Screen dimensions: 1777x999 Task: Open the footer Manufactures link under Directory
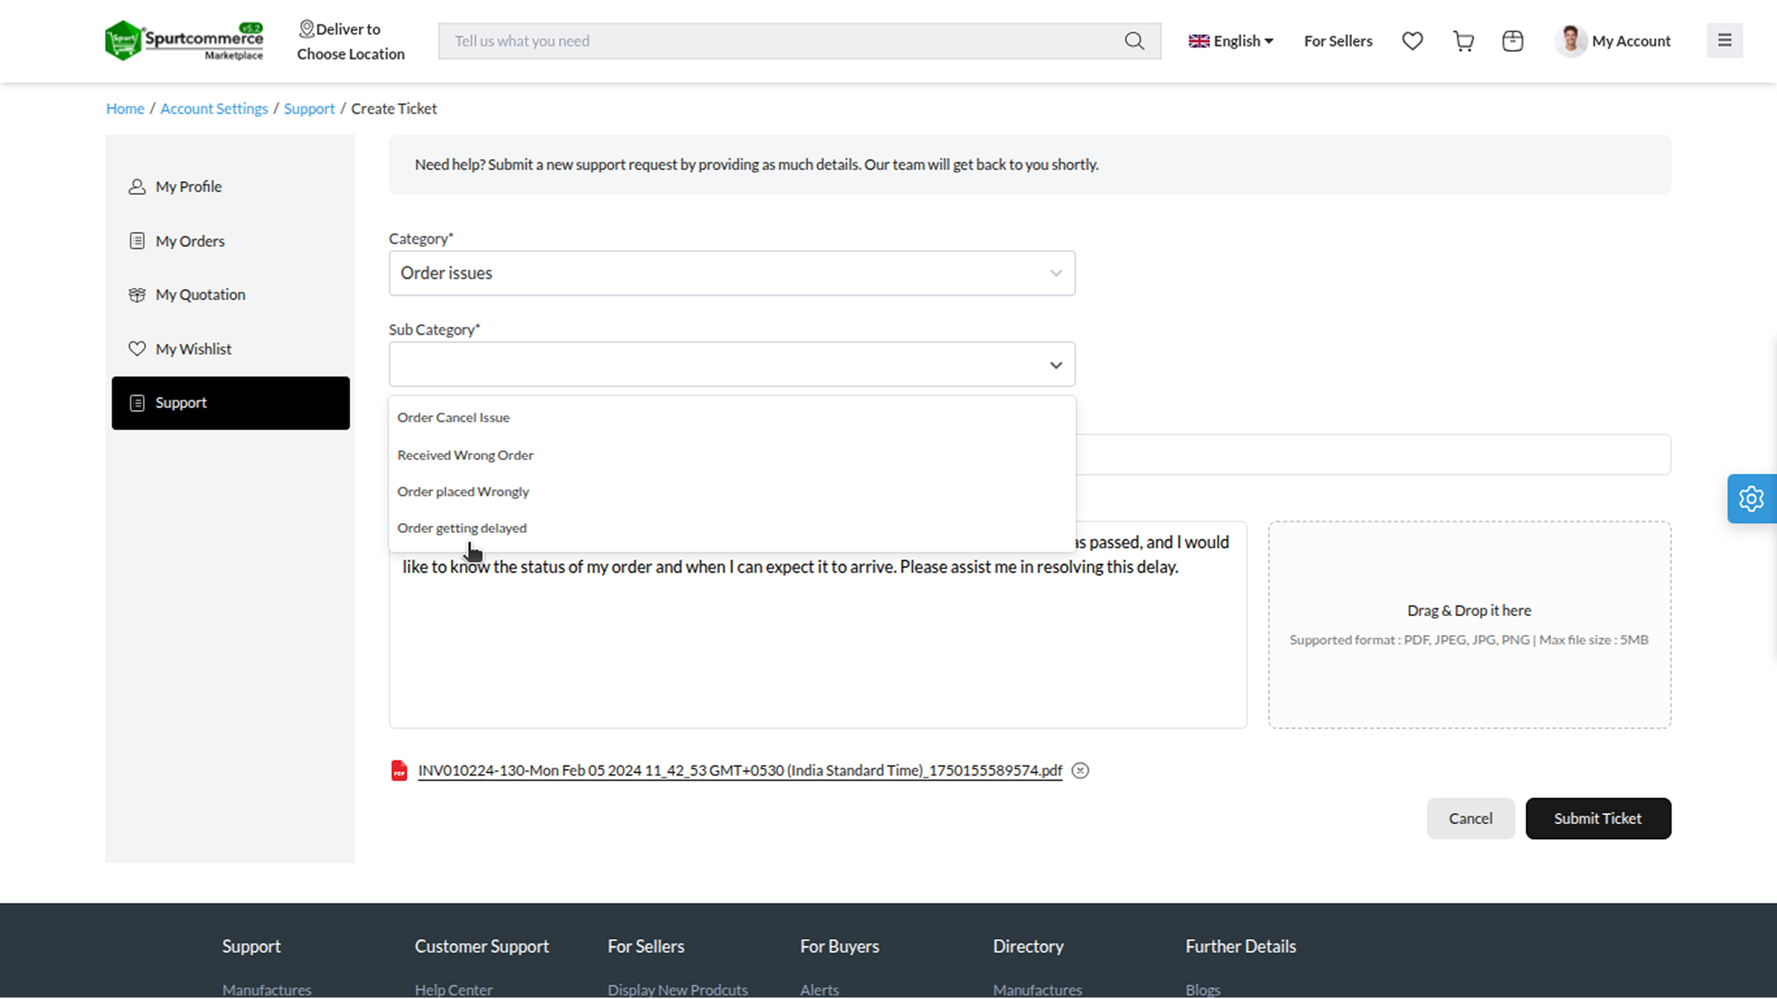coord(1037,989)
